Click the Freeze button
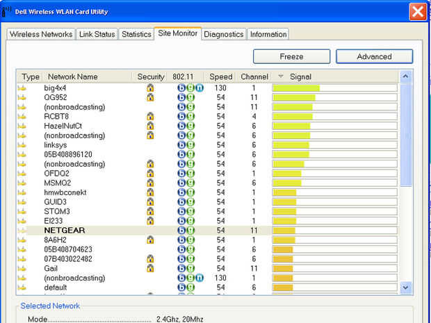 click(292, 56)
